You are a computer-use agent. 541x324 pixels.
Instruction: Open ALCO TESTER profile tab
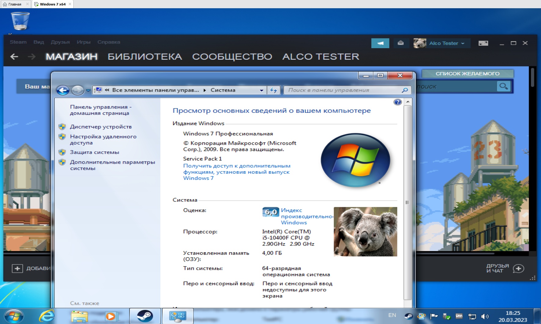321,57
